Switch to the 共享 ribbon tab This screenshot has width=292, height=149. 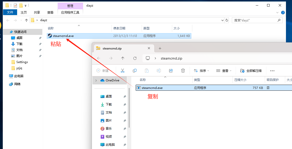tap(37, 13)
